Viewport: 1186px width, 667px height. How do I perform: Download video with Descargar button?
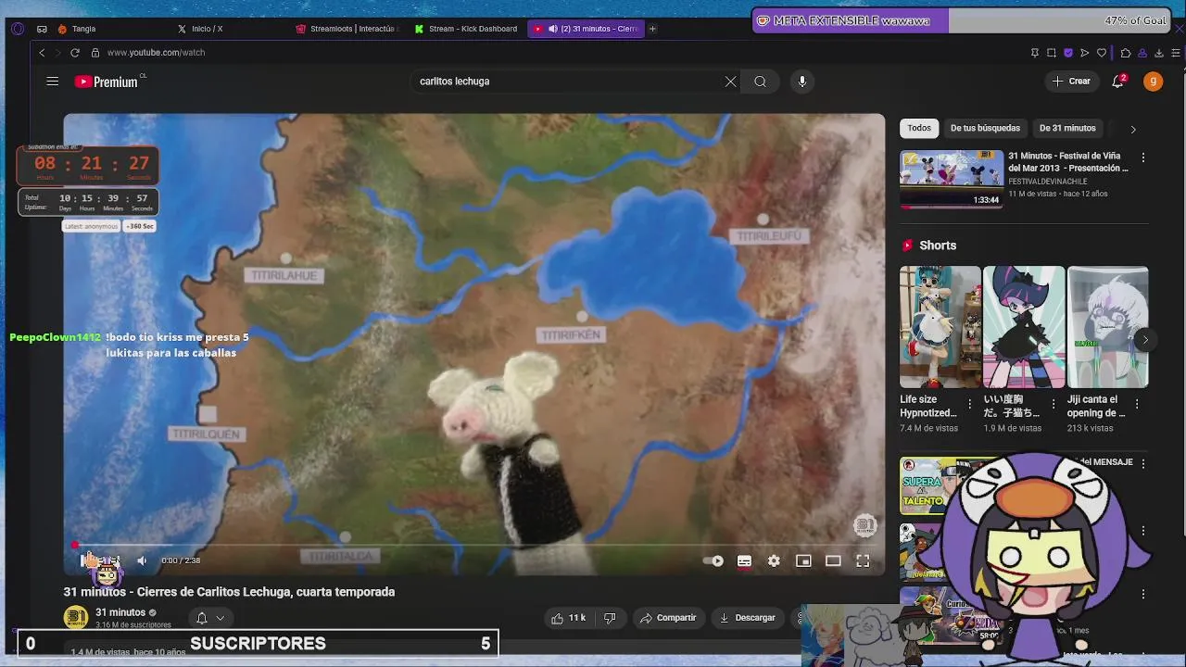pos(747,618)
